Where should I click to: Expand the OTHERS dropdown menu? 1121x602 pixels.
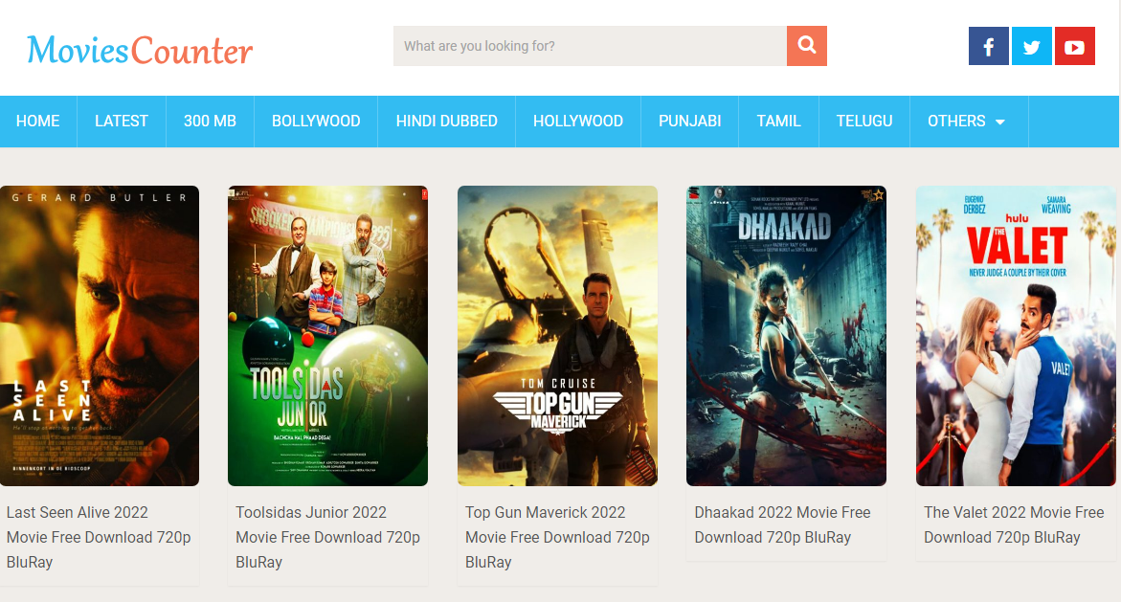click(x=967, y=122)
